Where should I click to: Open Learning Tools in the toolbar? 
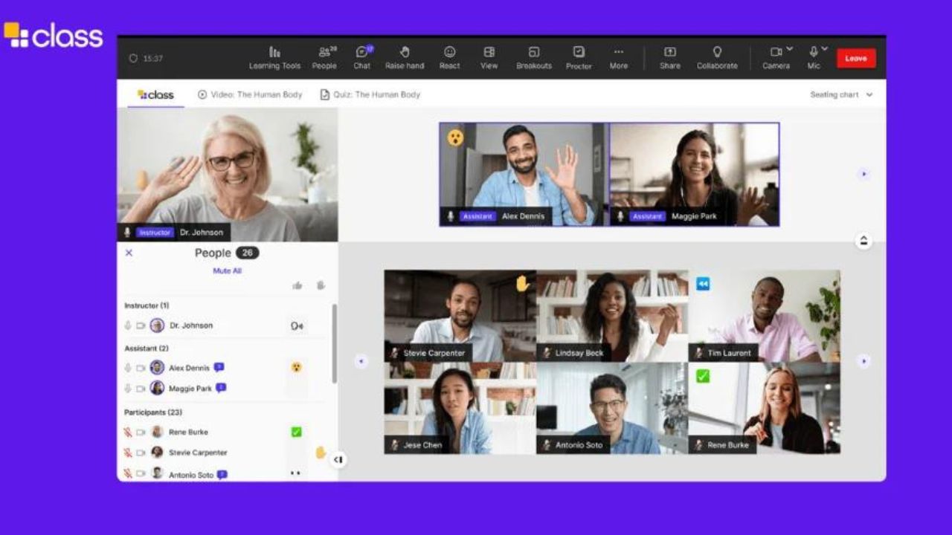pos(274,58)
